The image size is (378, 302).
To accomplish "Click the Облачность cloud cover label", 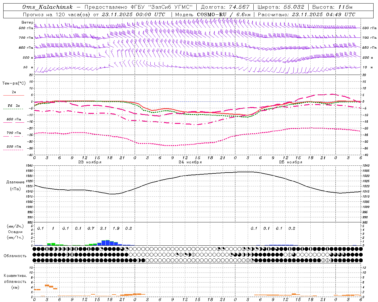I will (15, 256).
